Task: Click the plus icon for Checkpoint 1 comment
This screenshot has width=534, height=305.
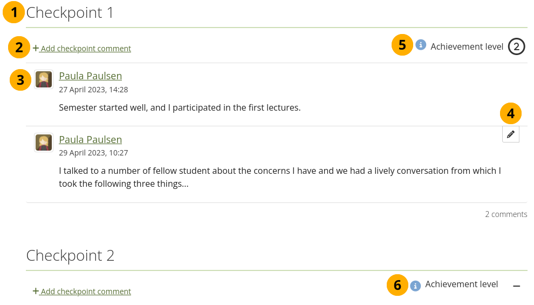Action: 36,48
